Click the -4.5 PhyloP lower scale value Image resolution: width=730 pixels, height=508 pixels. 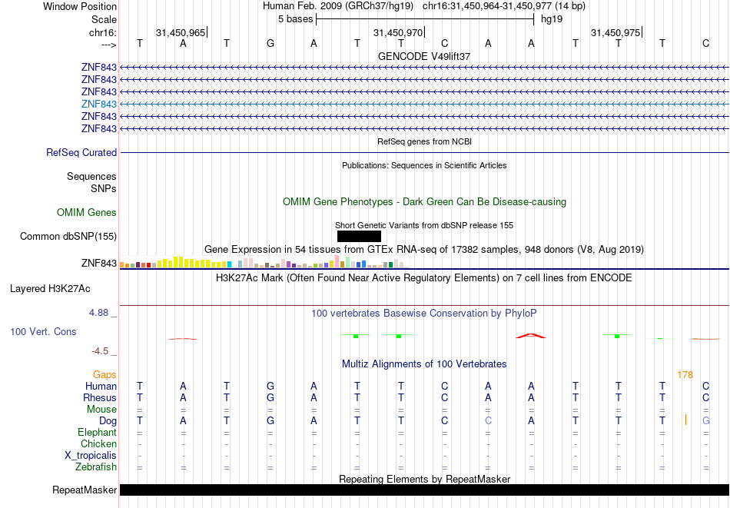(100, 351)
